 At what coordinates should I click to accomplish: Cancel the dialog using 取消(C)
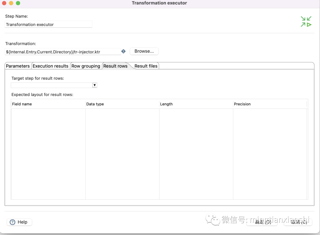(x=298, y=222)
